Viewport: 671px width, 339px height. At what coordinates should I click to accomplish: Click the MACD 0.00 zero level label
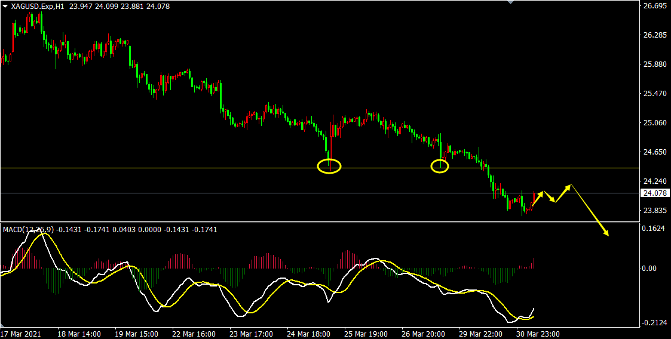(x=649, y=269)
